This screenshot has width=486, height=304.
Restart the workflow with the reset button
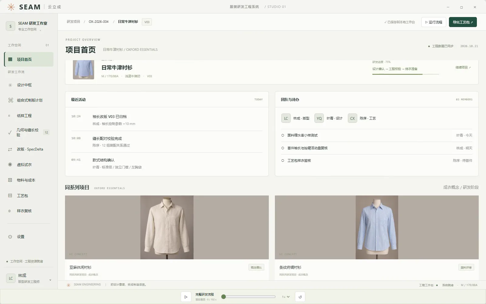pyautogui.click(x=300, y=297)
